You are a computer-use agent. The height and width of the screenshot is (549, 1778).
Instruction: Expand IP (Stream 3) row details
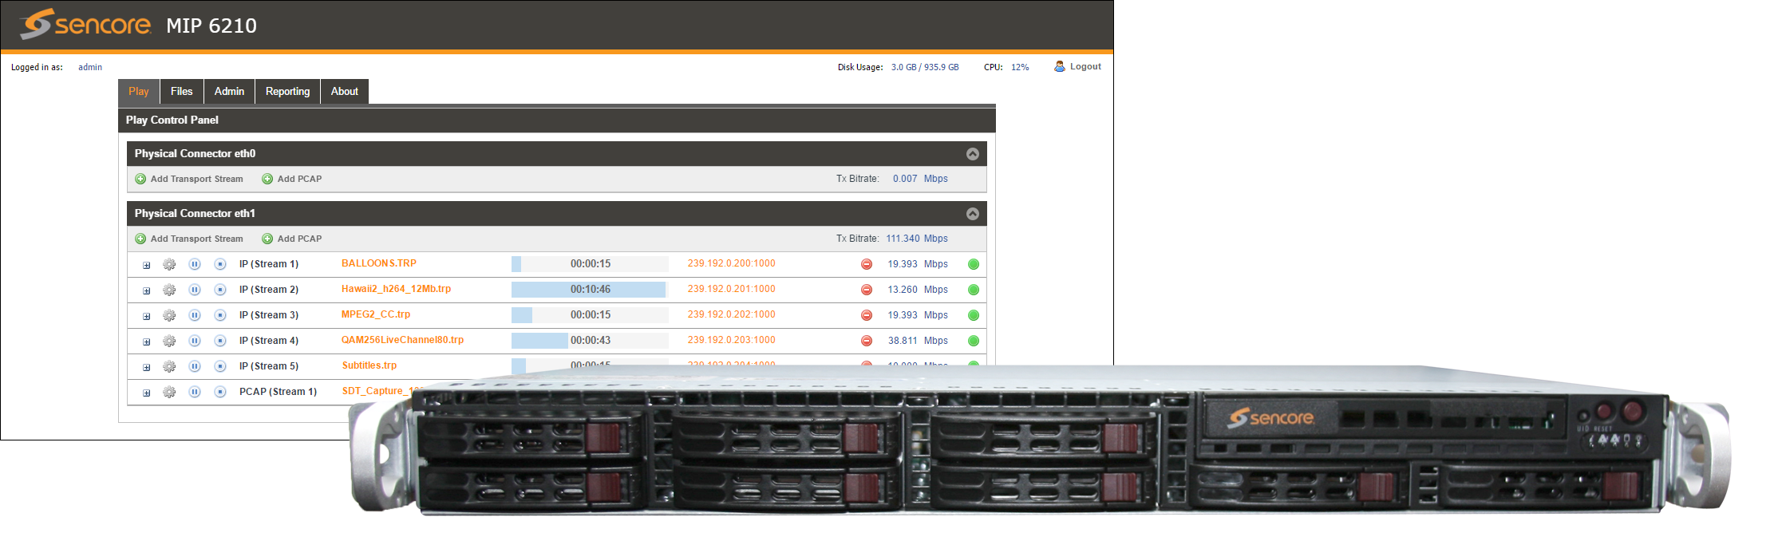[147, 316]
